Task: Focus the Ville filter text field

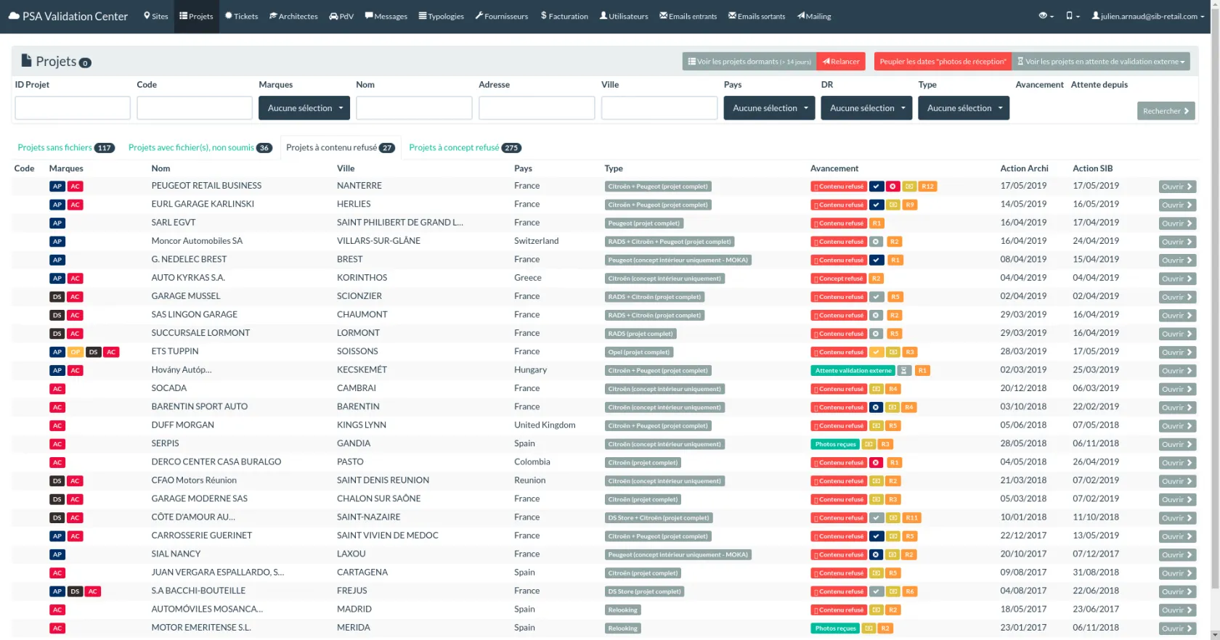Action: tap(659, 108)
